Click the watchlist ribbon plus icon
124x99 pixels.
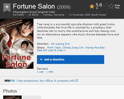tap(7, 7)
